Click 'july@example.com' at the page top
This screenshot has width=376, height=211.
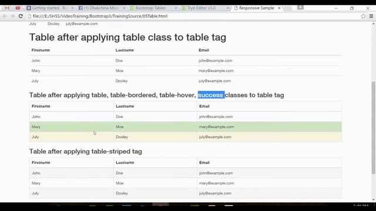coord(82,23)
